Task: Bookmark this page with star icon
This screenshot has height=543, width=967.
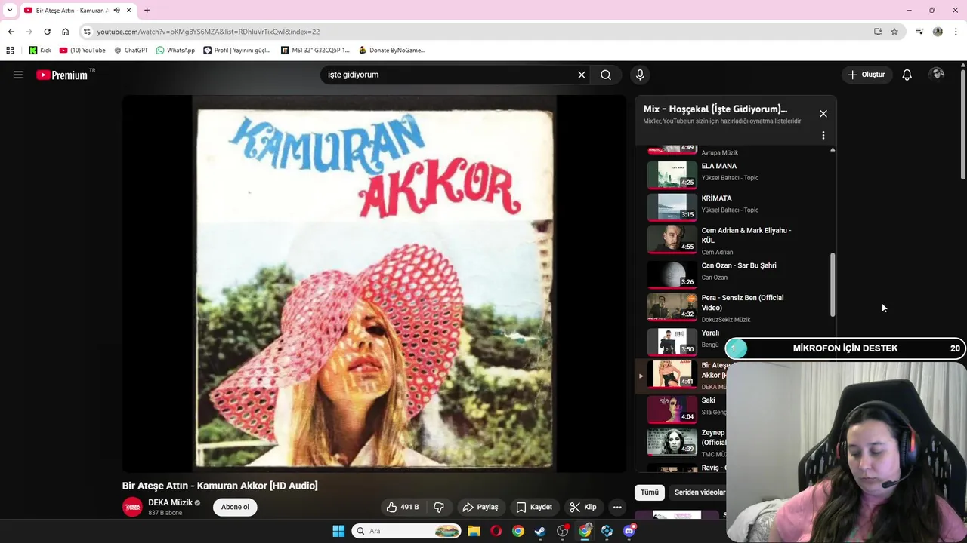Action: [x=894, y=32]
